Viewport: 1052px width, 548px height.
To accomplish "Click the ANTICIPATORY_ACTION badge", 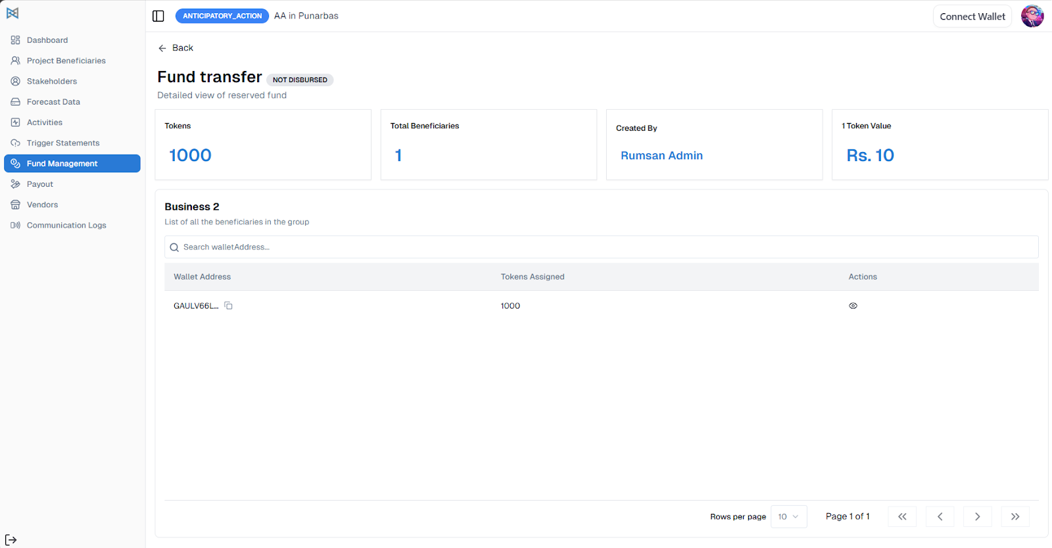I will pos(222,16).
